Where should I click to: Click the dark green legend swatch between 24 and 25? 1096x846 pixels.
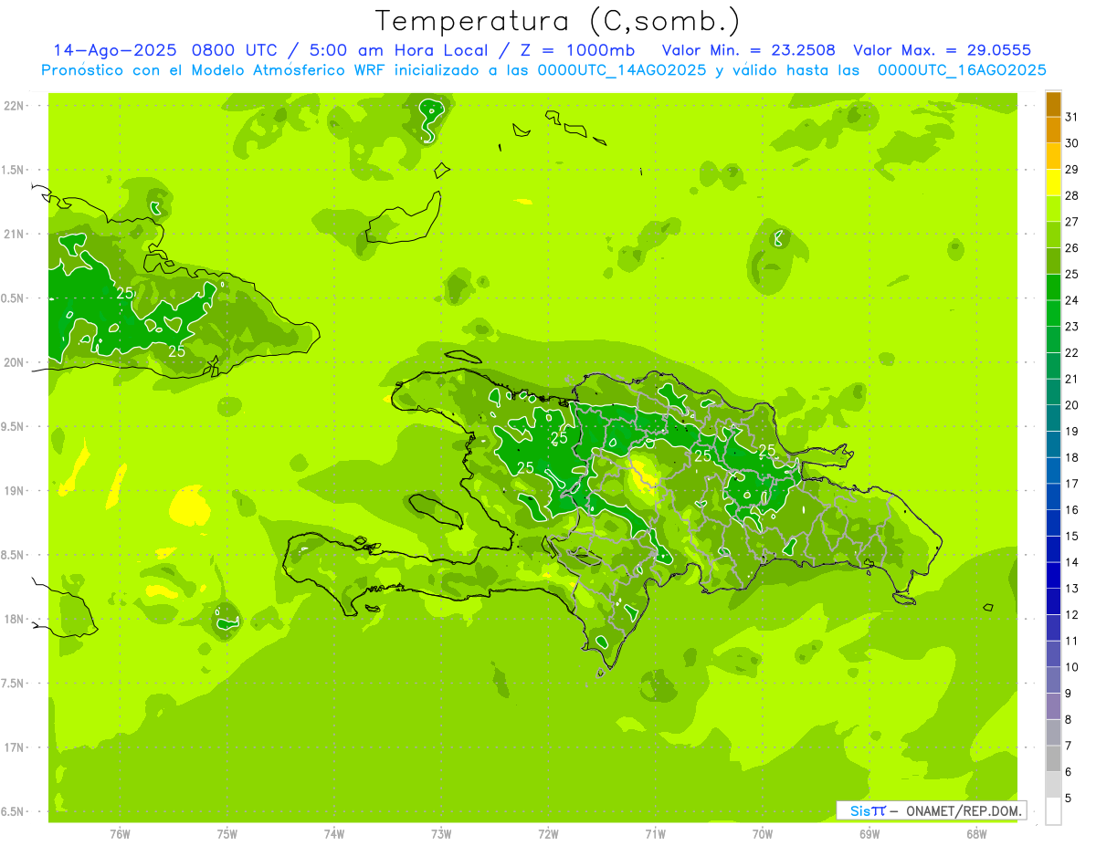click(x=1054, y=287)
